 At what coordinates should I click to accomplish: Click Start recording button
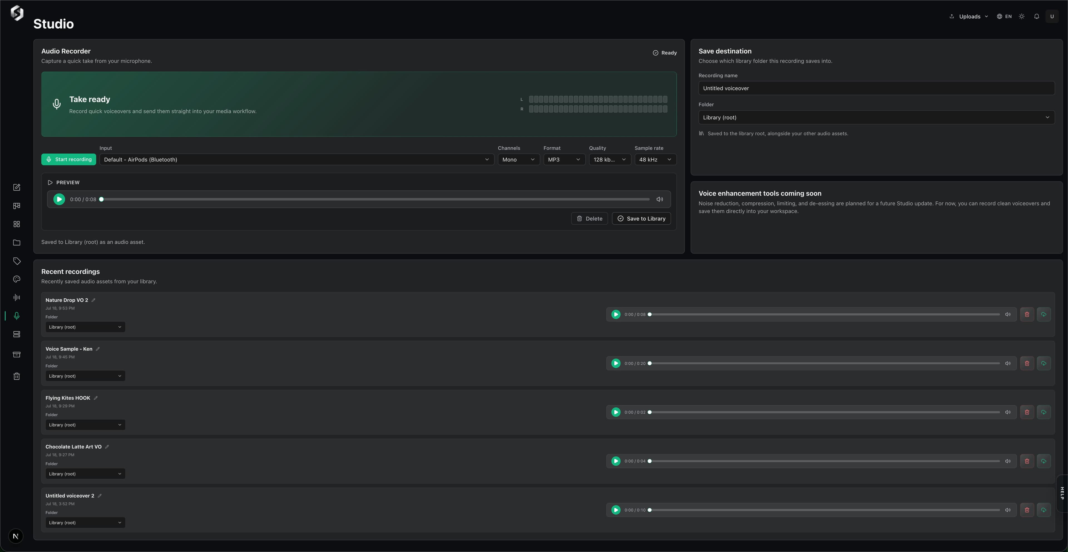click(69, 160)
